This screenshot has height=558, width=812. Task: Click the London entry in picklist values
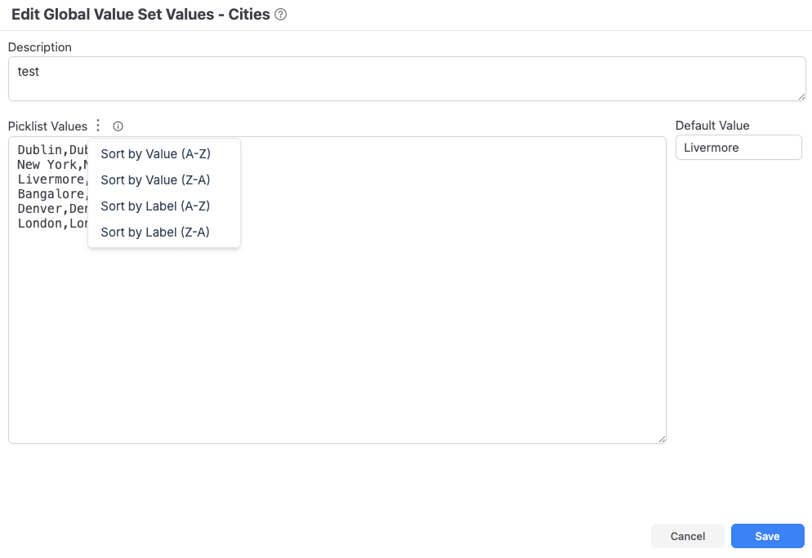tap(51, 224)
